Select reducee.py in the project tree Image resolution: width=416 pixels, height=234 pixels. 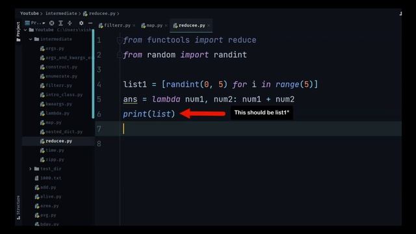(58, 141)
